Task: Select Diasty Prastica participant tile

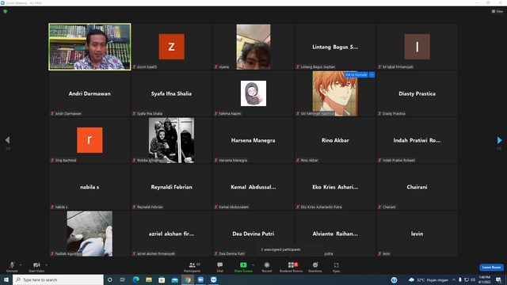Action: [417, 93]
